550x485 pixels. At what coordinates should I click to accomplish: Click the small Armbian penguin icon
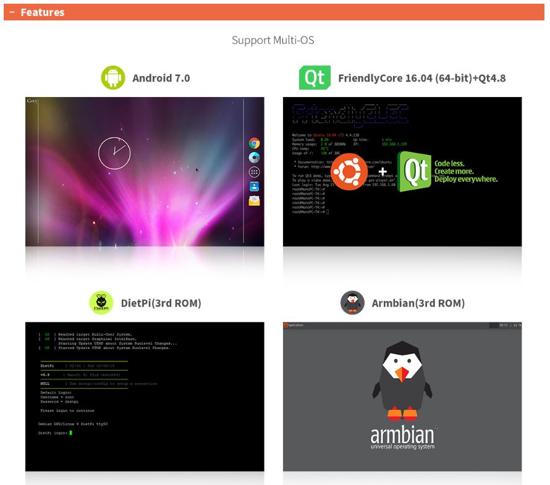(352, 303)
